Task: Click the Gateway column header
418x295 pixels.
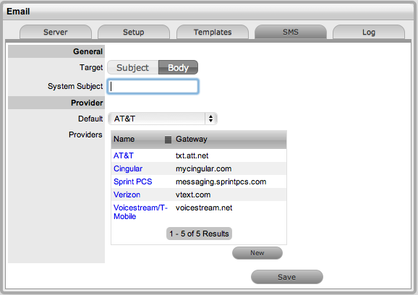Action: [x=192, y=139]
